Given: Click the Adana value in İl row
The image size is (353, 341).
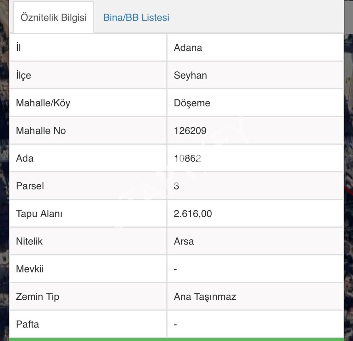Looking at the screenshot, I should [188, 48].
